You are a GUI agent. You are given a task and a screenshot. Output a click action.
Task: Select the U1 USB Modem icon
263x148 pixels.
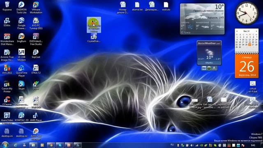pyautogui.click(x=21, y=55)
